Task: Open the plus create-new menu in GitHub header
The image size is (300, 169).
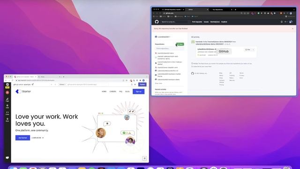Action: 286,22
